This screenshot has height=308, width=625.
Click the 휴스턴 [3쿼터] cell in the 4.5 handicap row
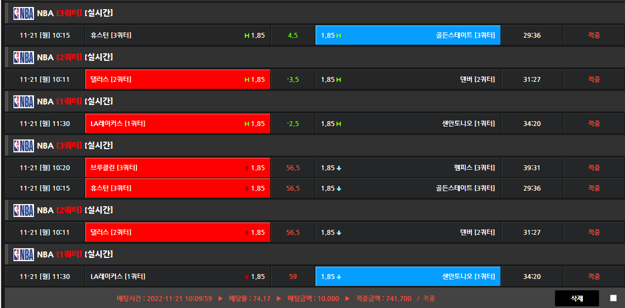pyautogui.click(x=177, y=35)
